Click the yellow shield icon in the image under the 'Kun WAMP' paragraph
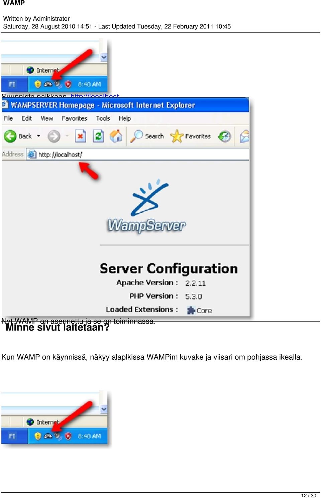 (38, 436)
